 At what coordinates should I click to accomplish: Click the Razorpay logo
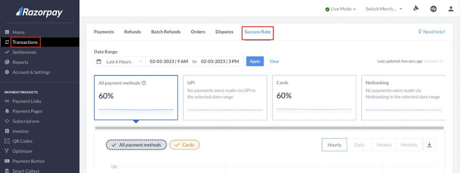pos(39,11)
